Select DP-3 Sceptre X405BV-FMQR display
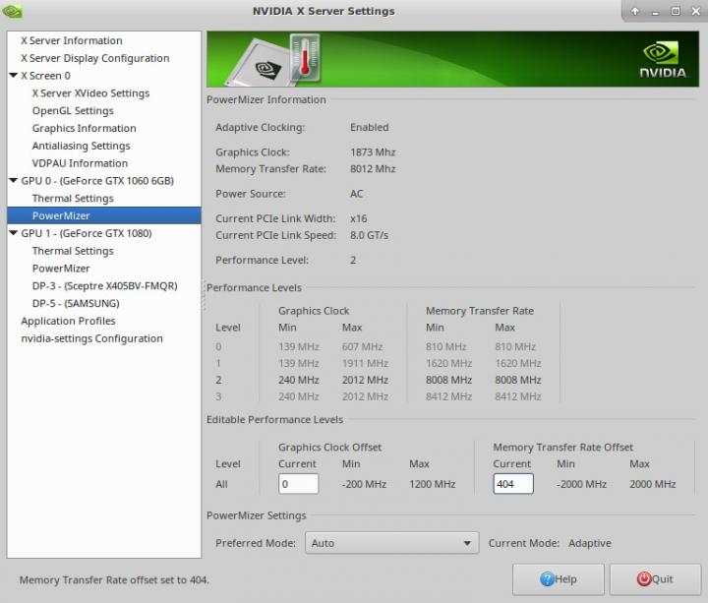 pos(105,286)
